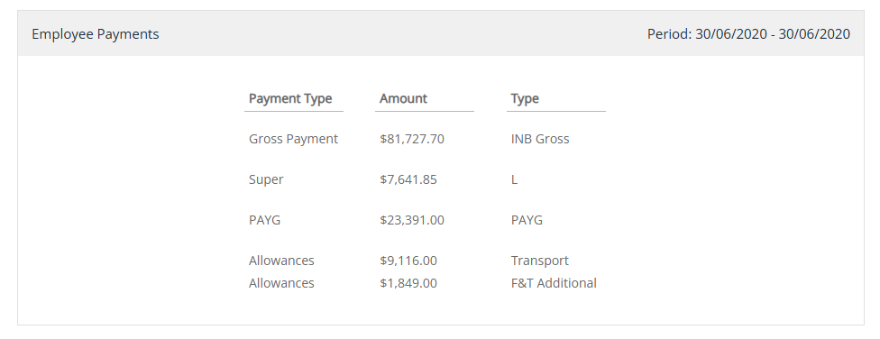Screen dimensions: 880x339
Task: Select the PAYG payment type label
Action: coord(264,220)
